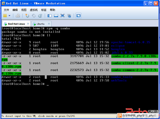The height and width of the screenshot is (119, 160).
Task: Open the 虚拟机 (VM) menu
Action: pos(33,10)
